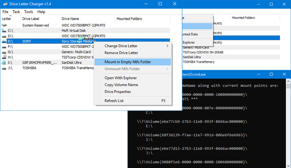Screen dimensions: 291x168
Task: Maximize the background Drive Letter Changer window
Action: tap(271, 4)
